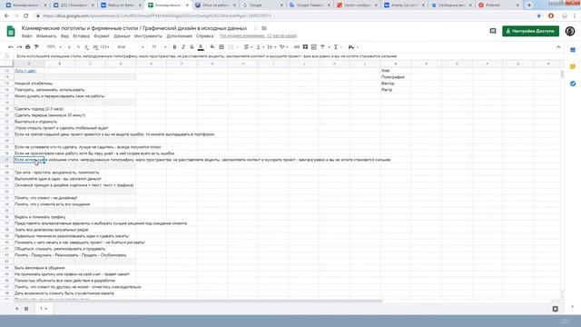Screen dimensions: 581x327
Task: Toggle Italic formatting
Action: tap(183, 47)
